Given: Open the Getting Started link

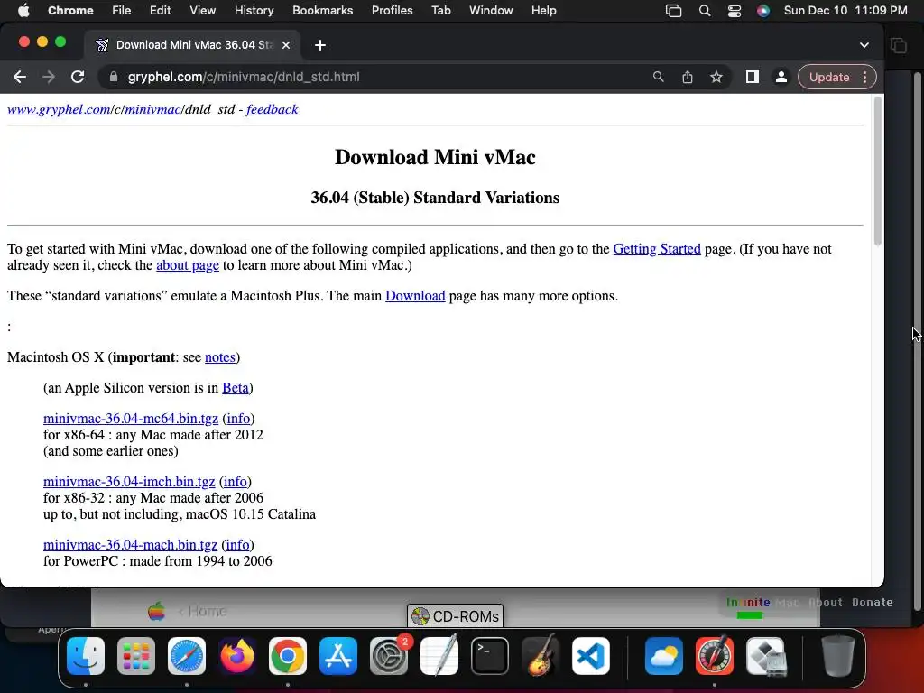Looking at the screenshot, I should (x=657, y=249).
